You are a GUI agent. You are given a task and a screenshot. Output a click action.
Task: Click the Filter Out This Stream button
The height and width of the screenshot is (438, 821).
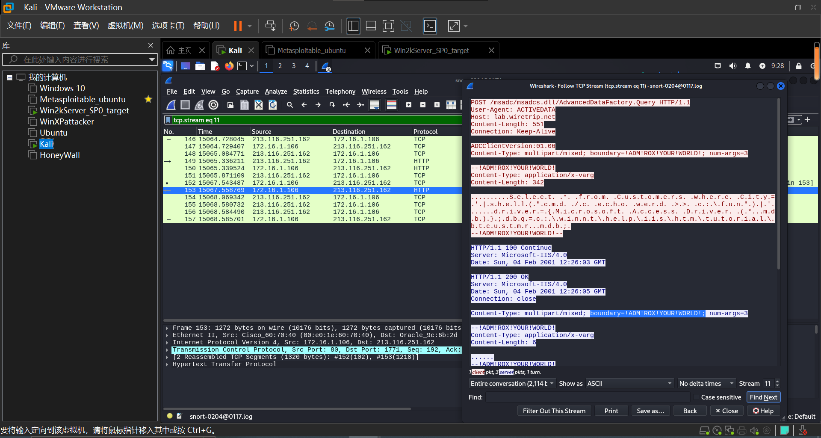point(554,411)
